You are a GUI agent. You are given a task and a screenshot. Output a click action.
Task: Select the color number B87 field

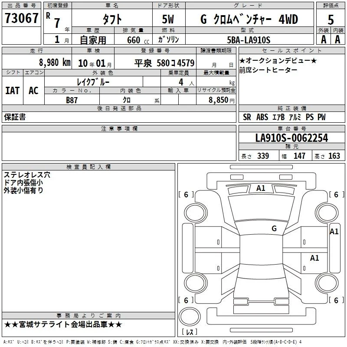coord(72,100)
